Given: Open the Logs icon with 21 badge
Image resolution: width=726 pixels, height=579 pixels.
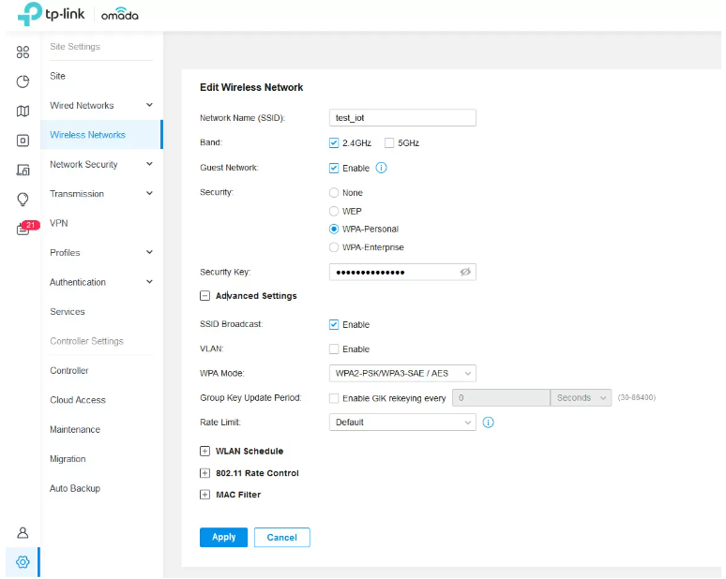Looking at the screenshot, I should 24,229.
